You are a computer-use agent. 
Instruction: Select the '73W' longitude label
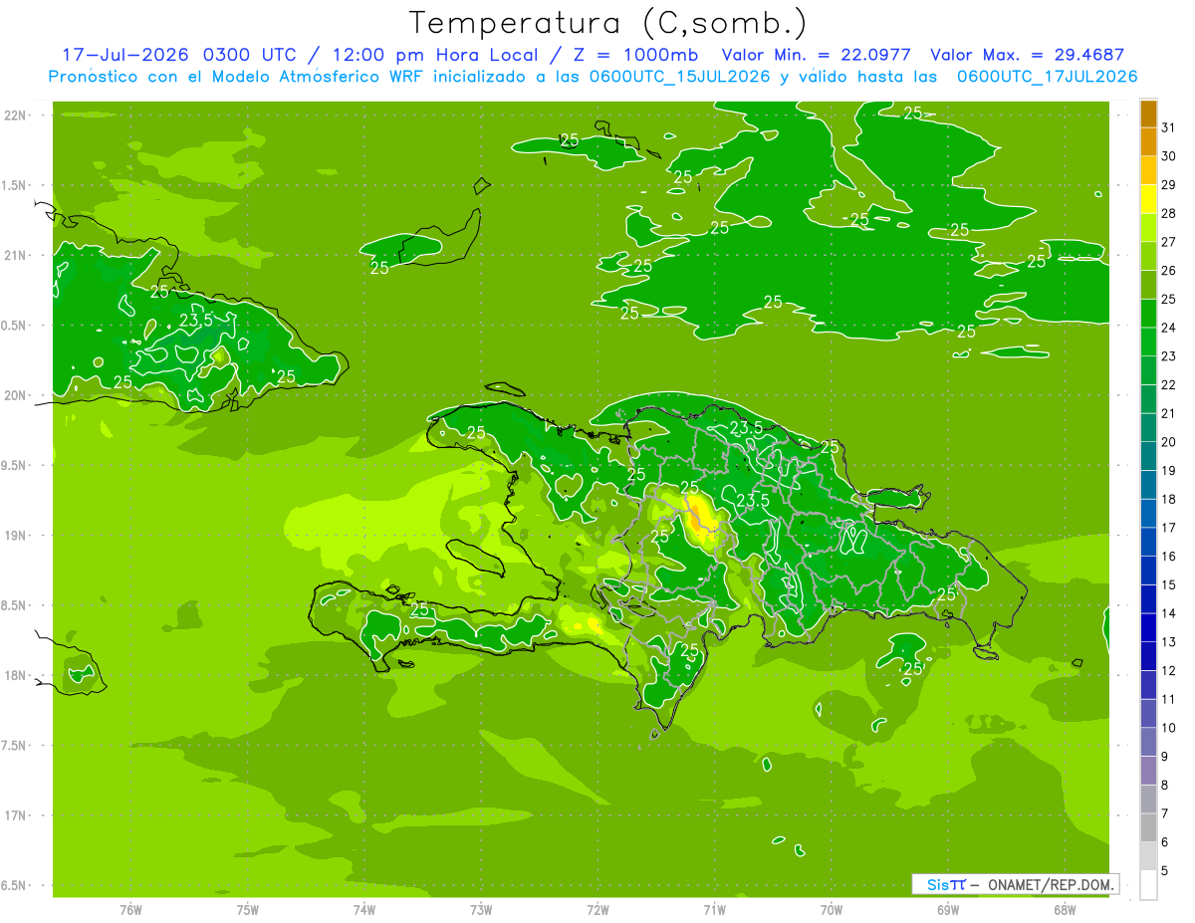click(x=481, y=910)
